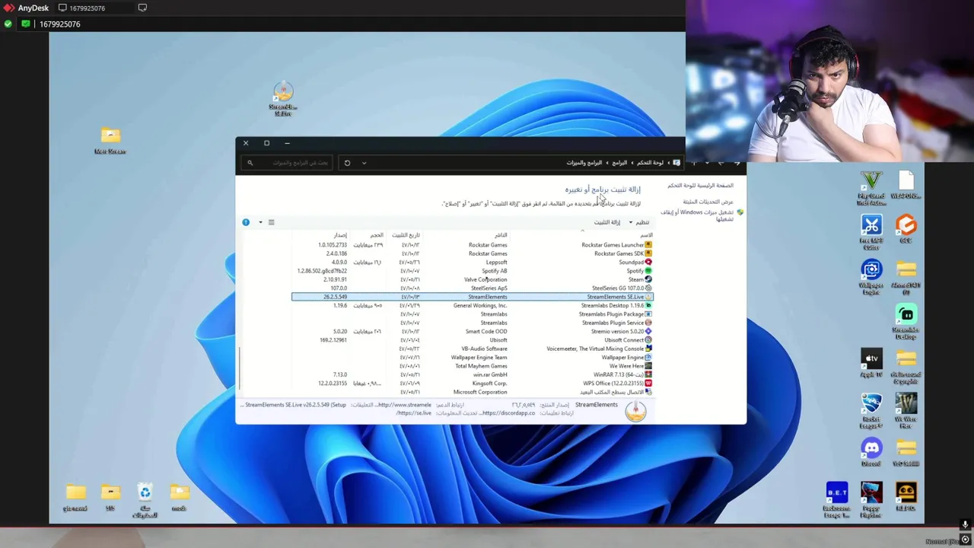
Task: Open Control Panel Home link in sidebar
Action: pos(701,185)
